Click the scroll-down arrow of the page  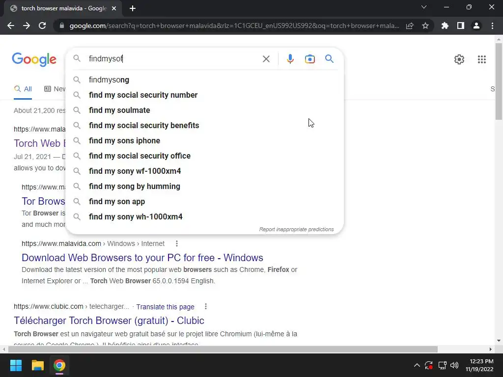[x=499, y=341]
